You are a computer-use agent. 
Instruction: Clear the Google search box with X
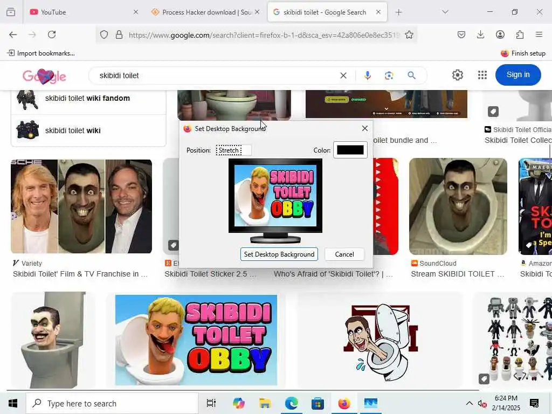[343, 75]
